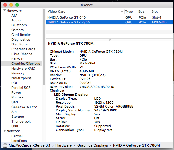Open the Printers section

pos(17,97)
